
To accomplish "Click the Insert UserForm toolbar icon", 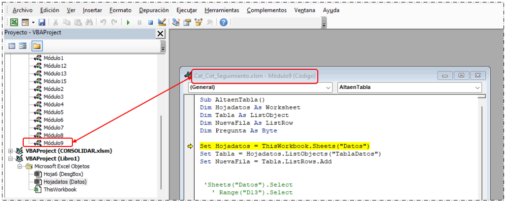I will click(x=26, y=22).
